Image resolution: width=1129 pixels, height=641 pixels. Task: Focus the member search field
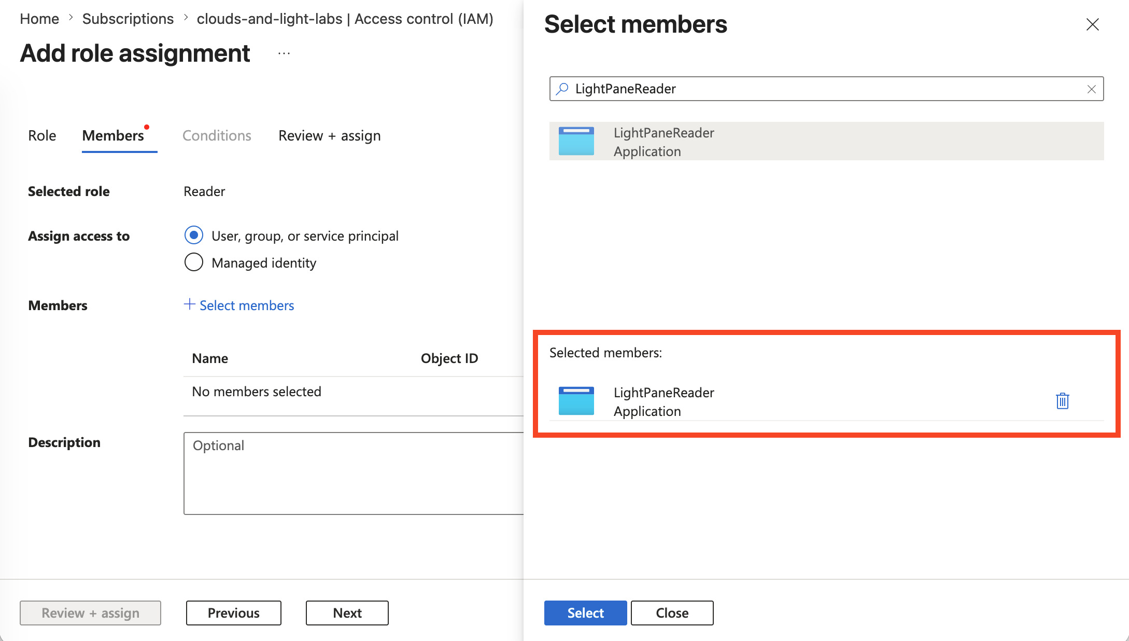pos(826,89)
